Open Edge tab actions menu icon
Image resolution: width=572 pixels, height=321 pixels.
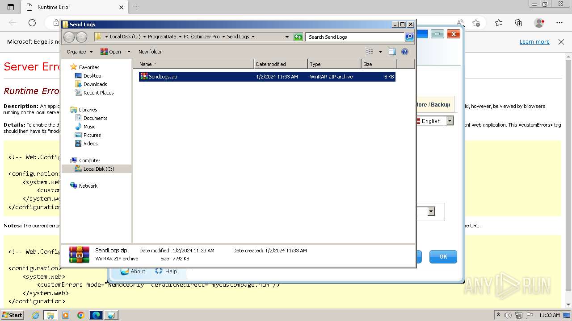11,7
